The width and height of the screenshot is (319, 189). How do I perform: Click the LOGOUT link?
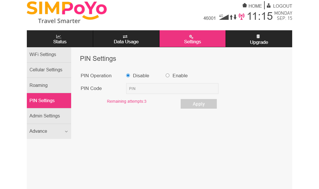tap(282, 6)
